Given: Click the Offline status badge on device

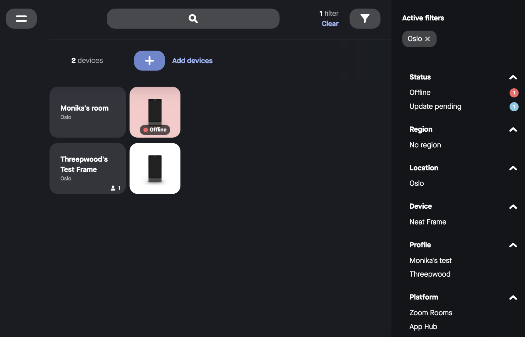Looking at the screenshot, I should [x=155, y=130].
